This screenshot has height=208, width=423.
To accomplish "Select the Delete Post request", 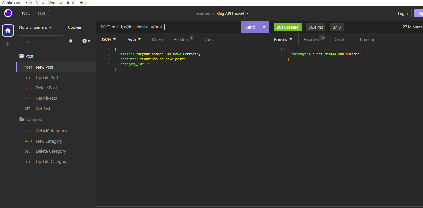I will pyautogui.click(x=56, y=88).
